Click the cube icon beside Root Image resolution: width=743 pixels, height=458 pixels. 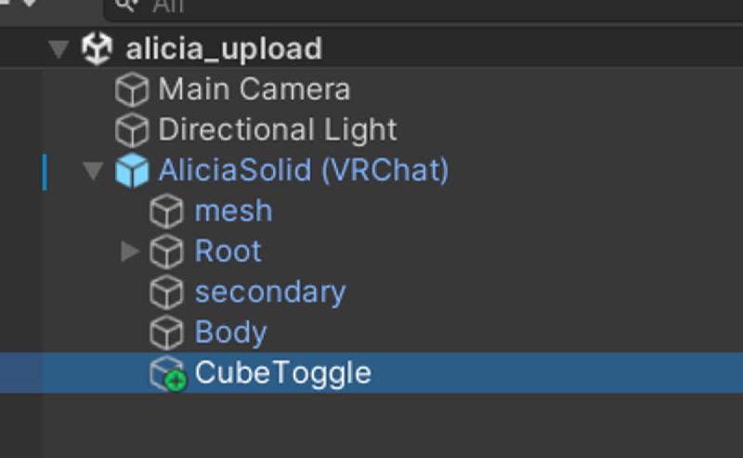pos(166,251)
